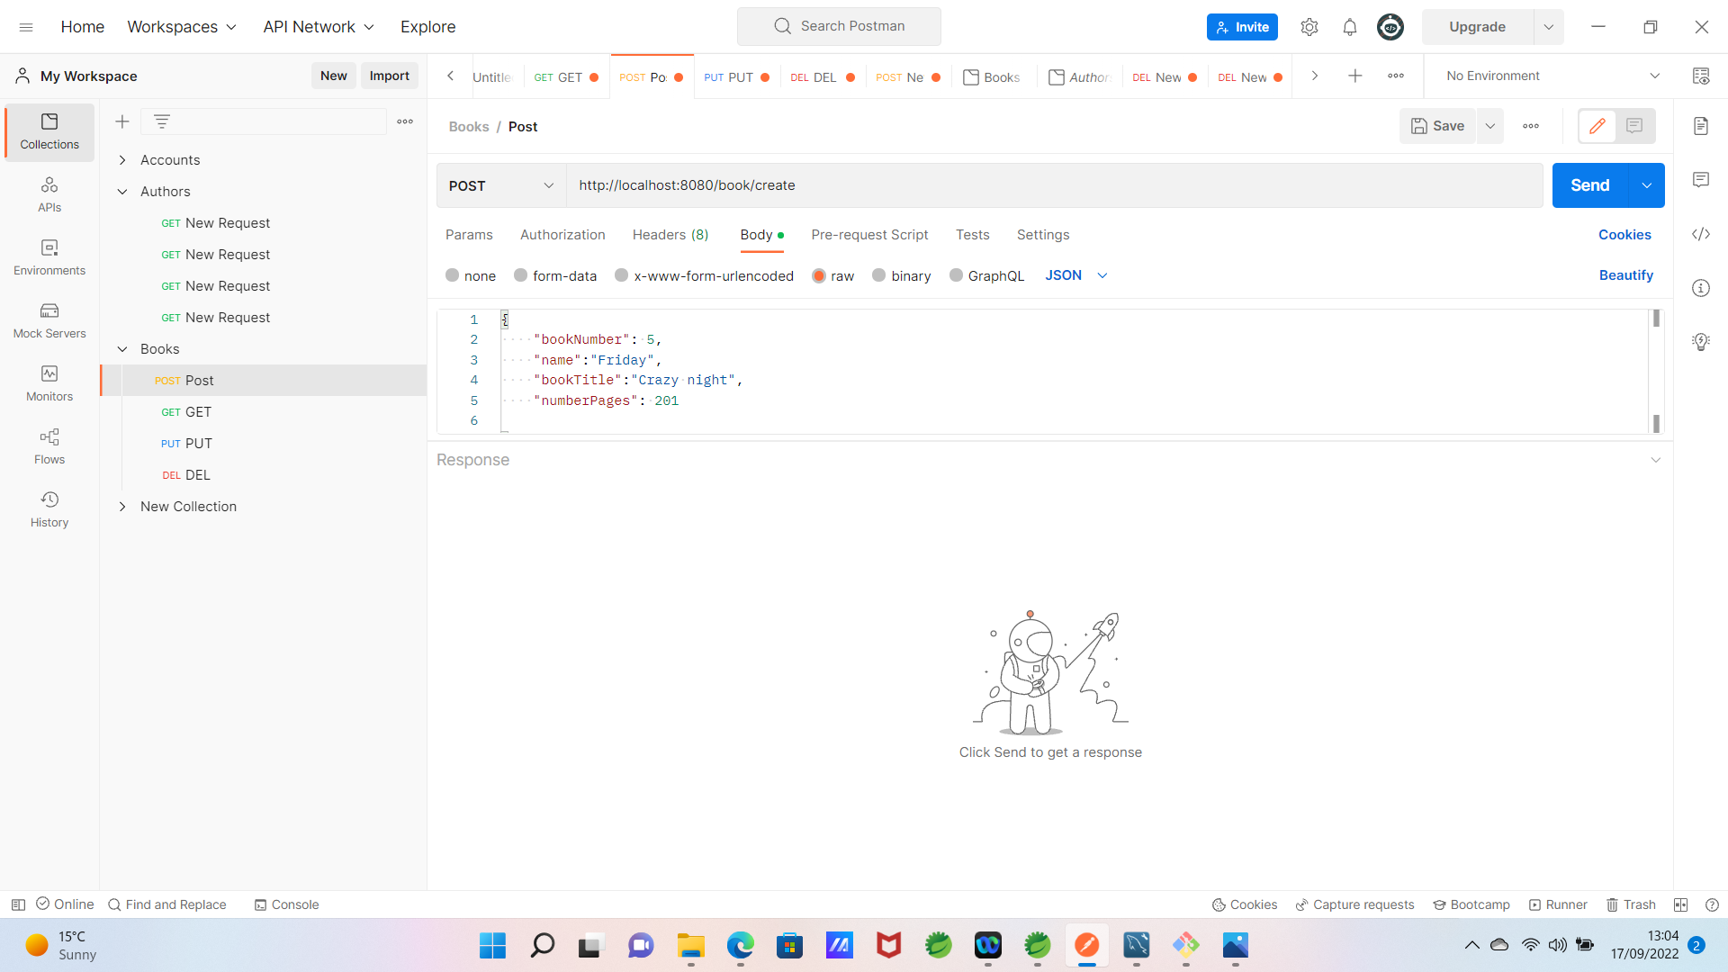Open the POST method dropdown

point(501,185)
